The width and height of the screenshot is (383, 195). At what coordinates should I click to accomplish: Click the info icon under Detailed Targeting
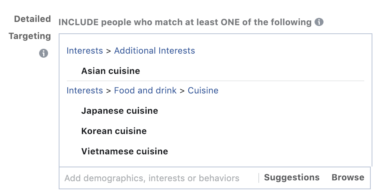[44, 53]
